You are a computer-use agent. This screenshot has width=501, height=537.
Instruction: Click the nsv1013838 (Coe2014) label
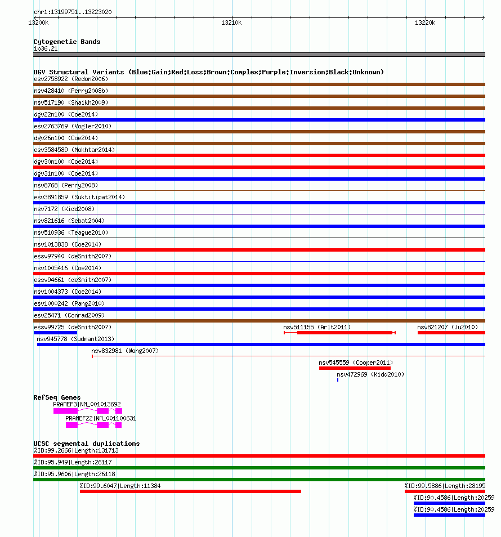pos(68,244)
